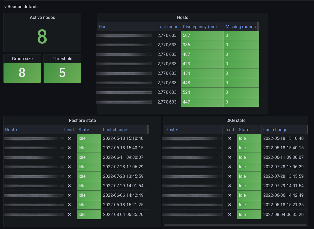Screen dimensions: 314x229
Task: Click the DKG state horizontal scrollbar
Action: coord(235,225)
